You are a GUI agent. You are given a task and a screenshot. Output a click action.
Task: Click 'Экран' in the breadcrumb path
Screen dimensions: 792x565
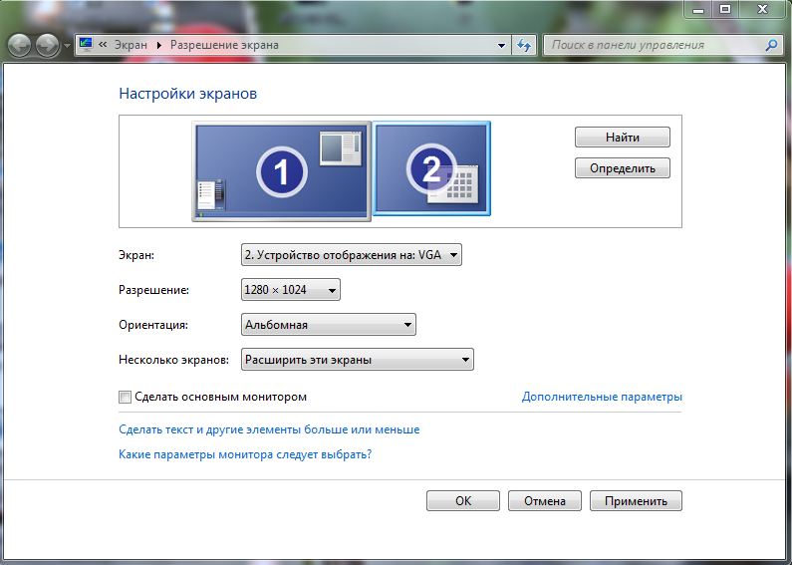coord(129,45)
